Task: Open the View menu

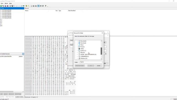Action: (x=2, y=3)
